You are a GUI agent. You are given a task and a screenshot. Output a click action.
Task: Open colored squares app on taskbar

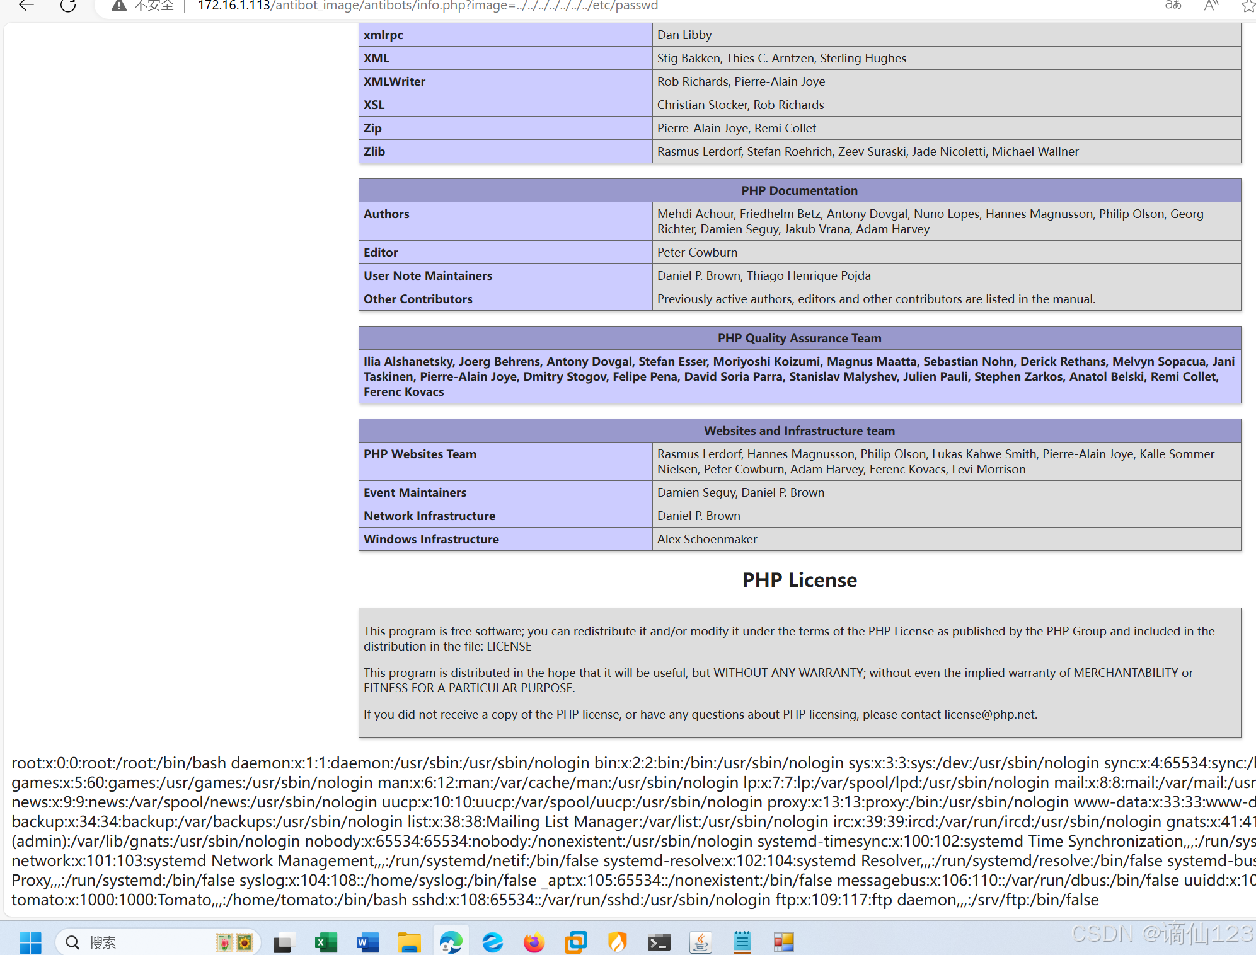[783, 942]
